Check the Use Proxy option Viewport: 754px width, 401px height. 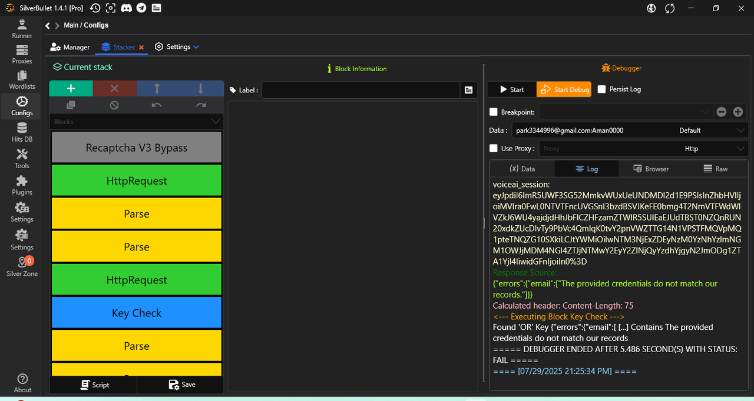coord(494,148)
